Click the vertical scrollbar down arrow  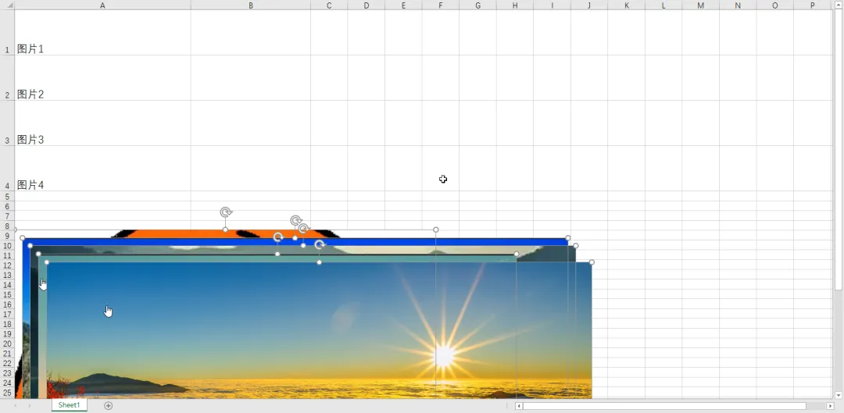pyautogui.click(x=839, y=395)
